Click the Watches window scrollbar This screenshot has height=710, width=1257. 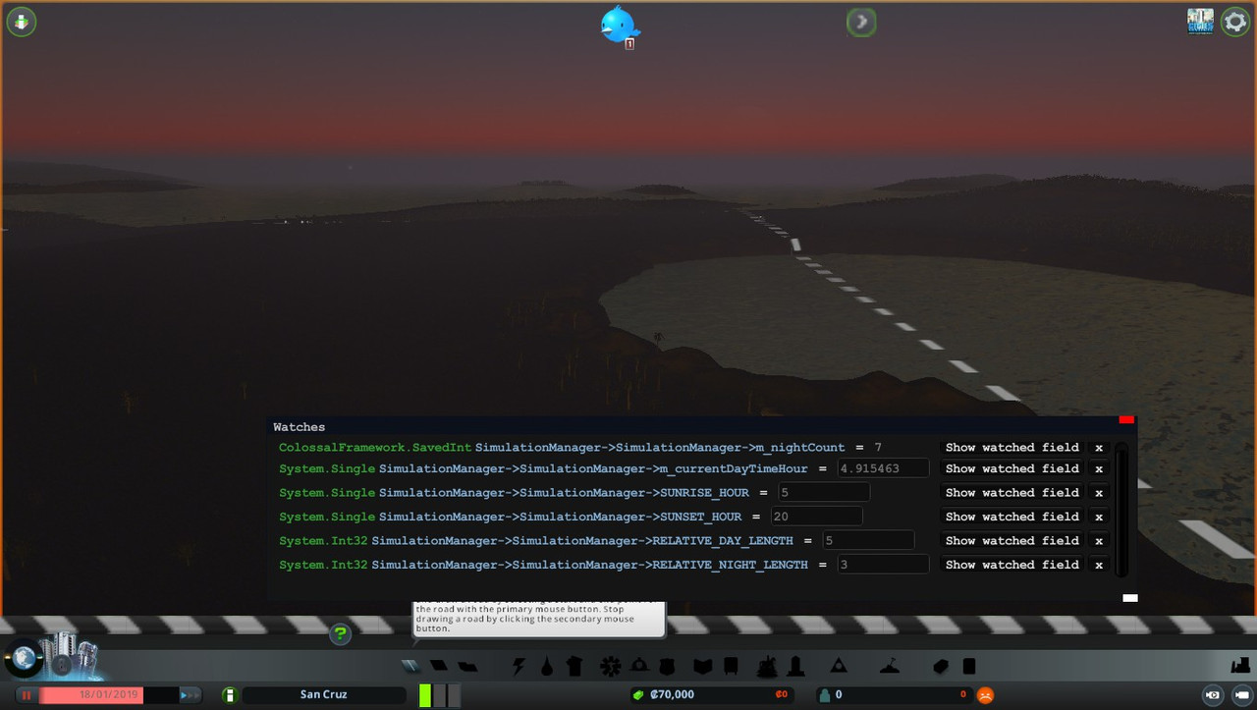1121,509
